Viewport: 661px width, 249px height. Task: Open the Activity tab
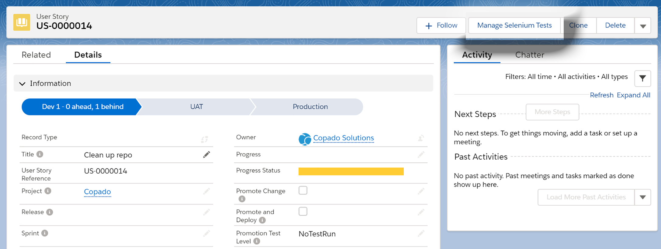click(x=477, y=55)
